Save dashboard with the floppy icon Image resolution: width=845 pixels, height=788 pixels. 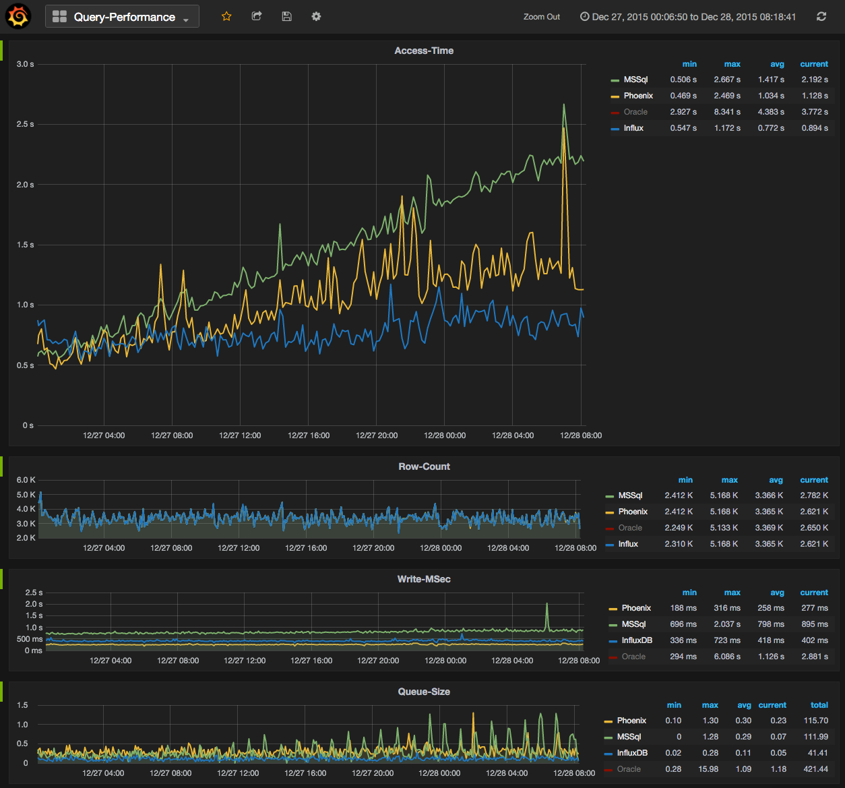[286, 16]
